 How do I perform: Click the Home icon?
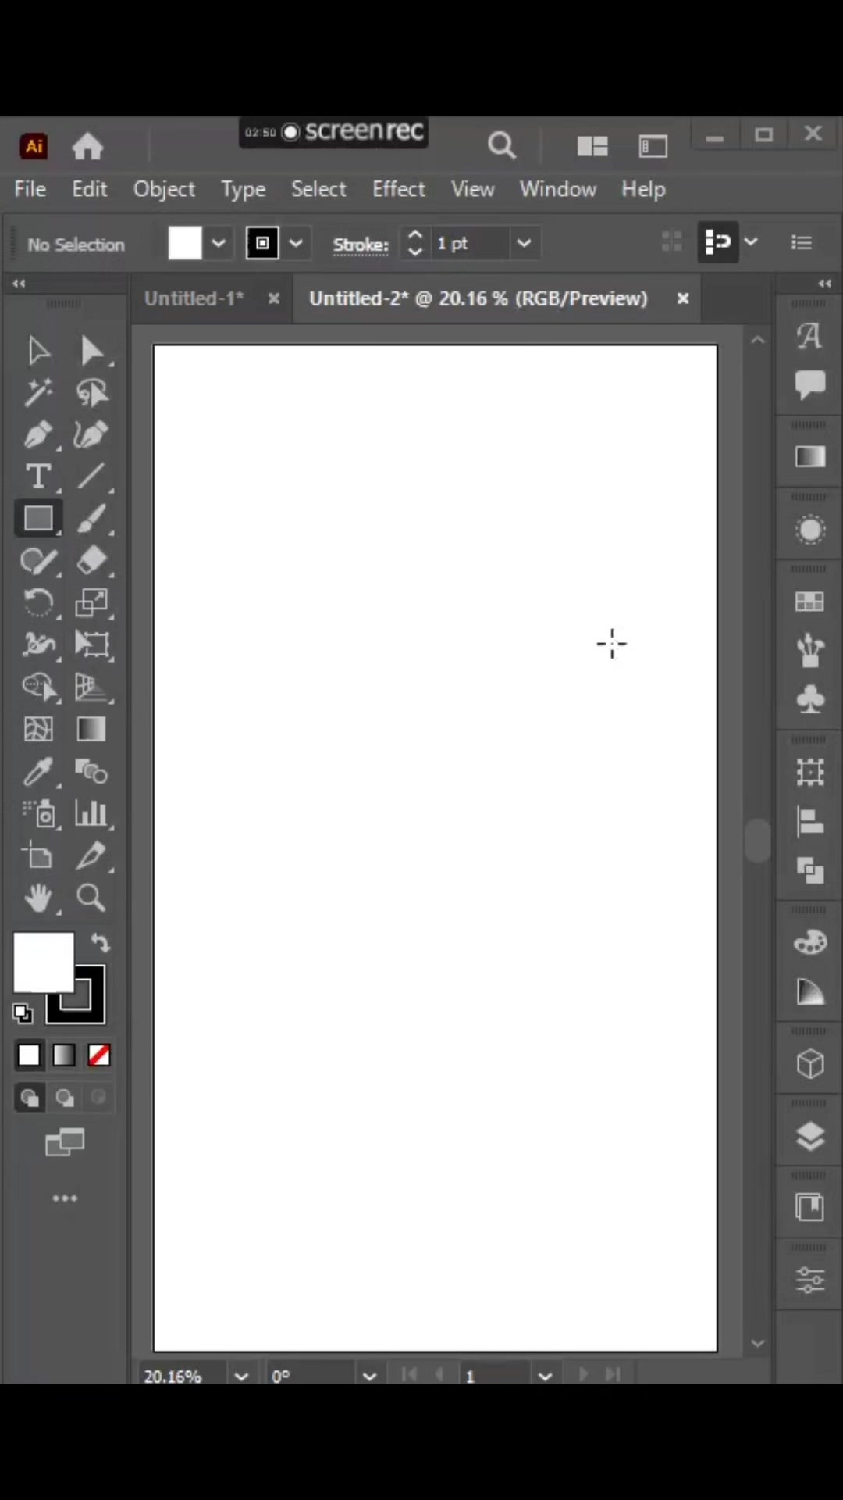point(87,146)
